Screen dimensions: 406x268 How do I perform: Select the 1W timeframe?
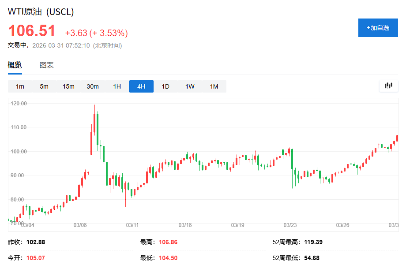(x=189, y=86)
